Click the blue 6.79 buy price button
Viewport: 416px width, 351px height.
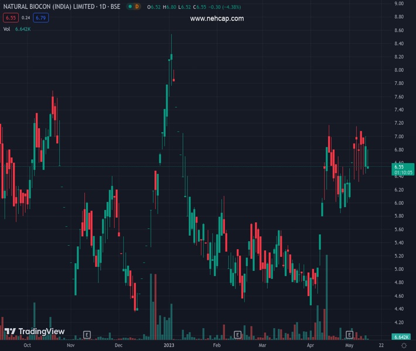[41, 18]
